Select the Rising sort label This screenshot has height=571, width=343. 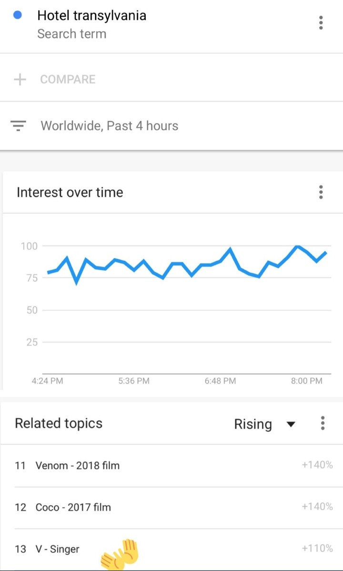coord(252,424)
